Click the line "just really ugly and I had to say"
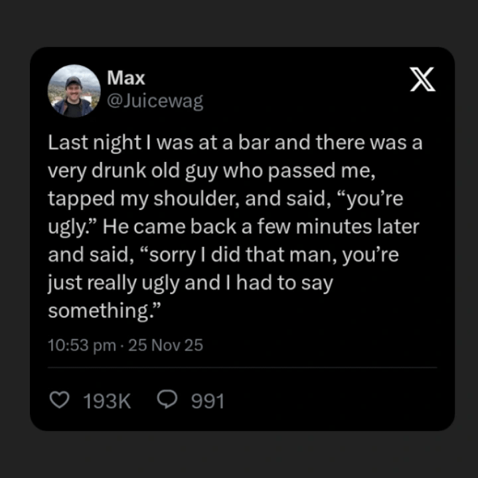Screen dimensions: 478x478 click(x=190, y=283)
